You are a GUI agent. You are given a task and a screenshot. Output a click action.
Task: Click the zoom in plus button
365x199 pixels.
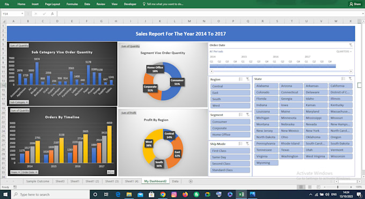coord(351,187)
